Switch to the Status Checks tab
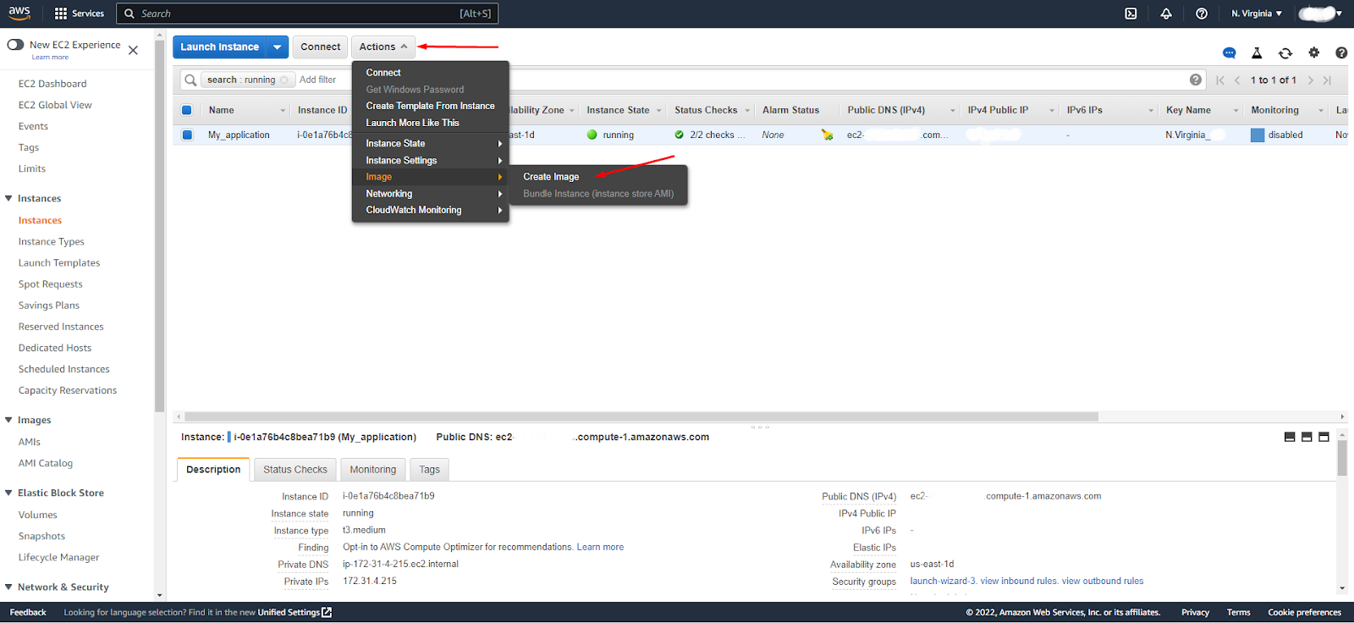 tap(295, 470)
